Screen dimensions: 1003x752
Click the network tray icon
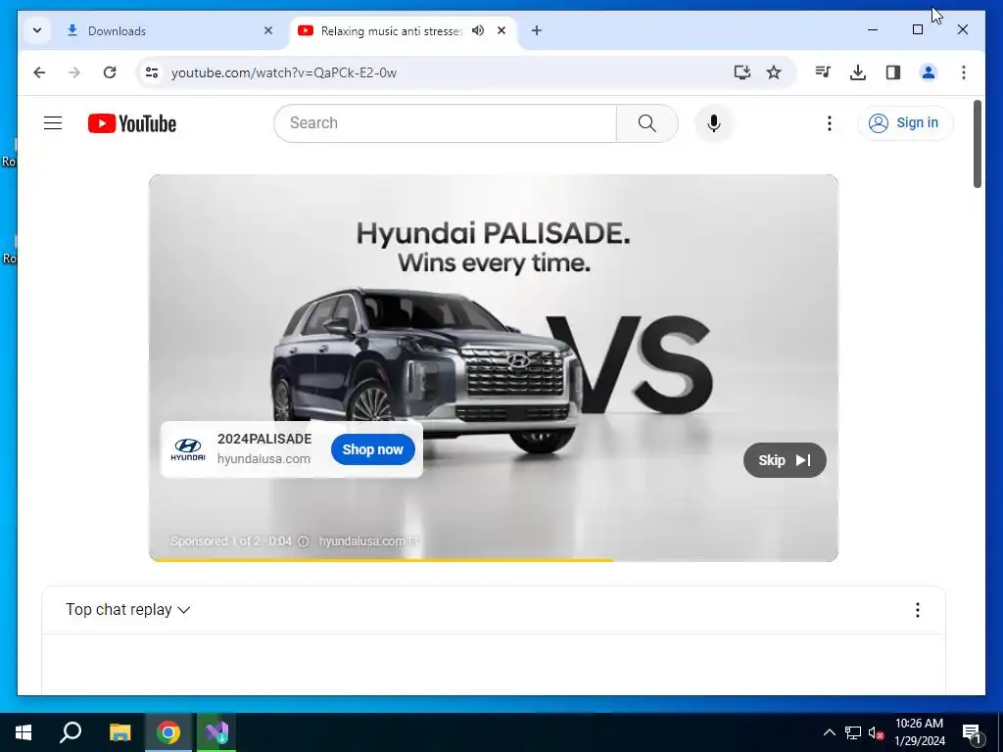853,732
